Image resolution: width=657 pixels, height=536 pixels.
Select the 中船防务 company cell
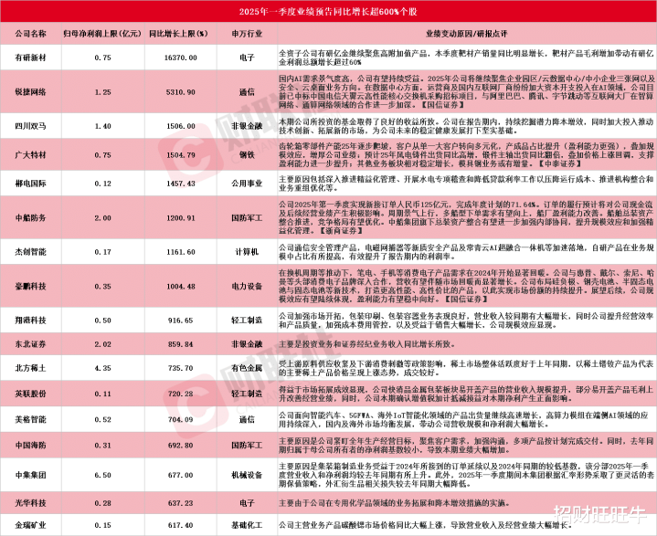pos(30,217)
